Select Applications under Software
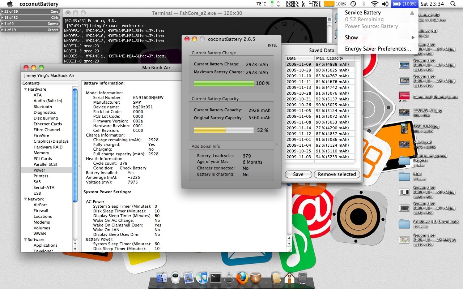The width and height of the screenshot is (463, 289). click(x=47, y=245)
